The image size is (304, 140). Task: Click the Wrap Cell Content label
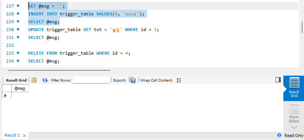click(157, 80)
